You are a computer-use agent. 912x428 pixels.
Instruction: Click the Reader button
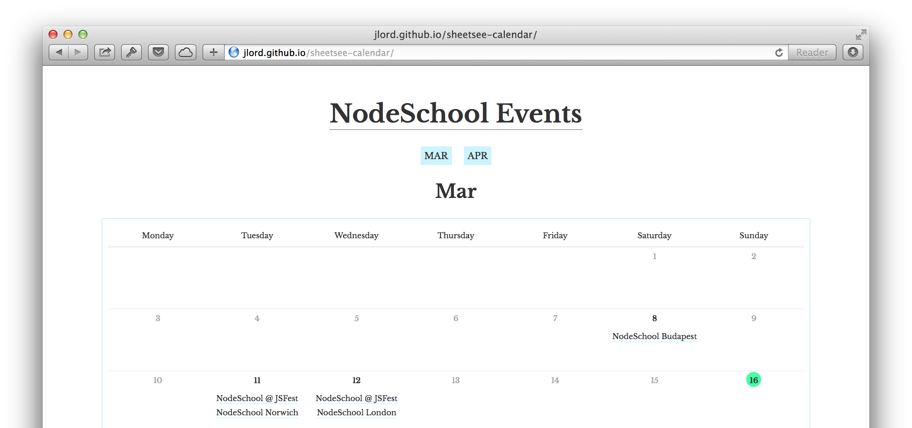pos(812,53)
